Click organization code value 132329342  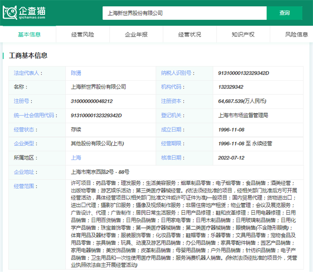[231, 87]
